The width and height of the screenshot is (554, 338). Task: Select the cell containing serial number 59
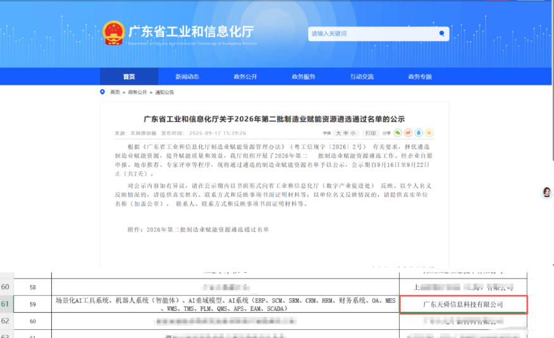32,304
